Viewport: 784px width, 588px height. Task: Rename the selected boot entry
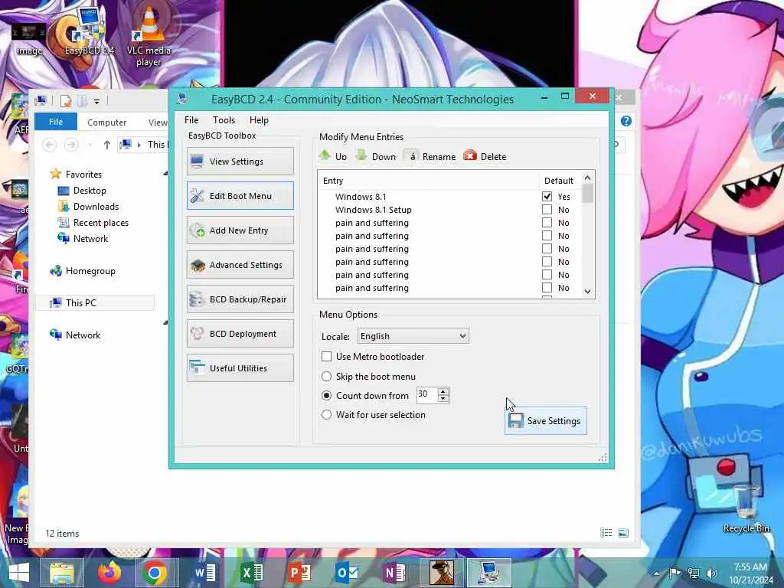[430, 156]
